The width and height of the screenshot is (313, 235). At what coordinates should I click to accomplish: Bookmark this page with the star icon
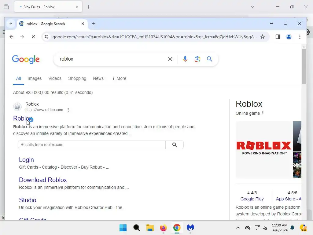263,37
